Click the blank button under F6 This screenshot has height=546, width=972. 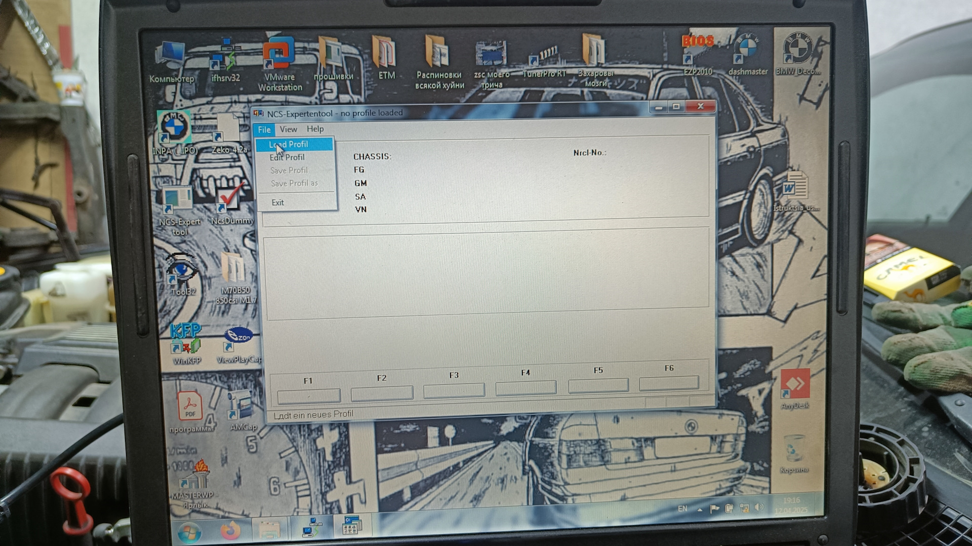669,383
